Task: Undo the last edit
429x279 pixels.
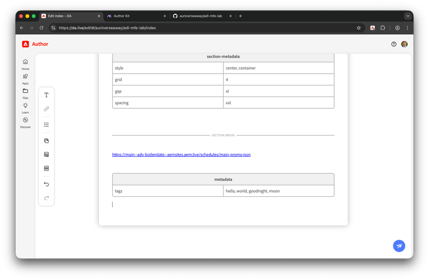Action: point(46,184)
